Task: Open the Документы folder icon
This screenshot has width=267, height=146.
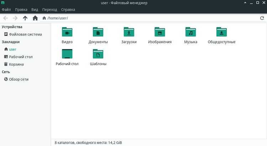Action: (98, 32)
